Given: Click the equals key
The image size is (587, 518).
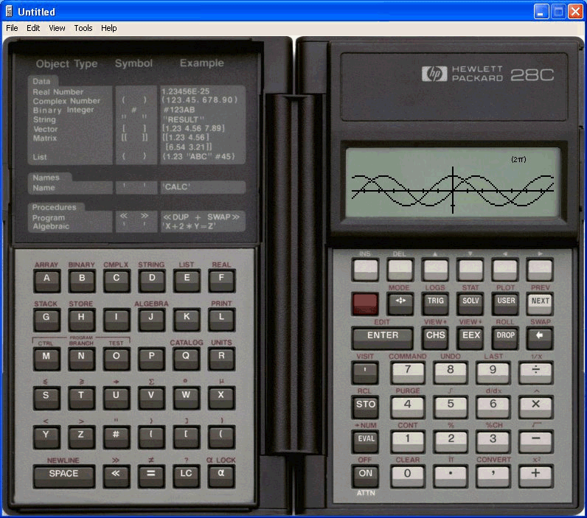Looking at the screenshot, I should click(151, 476).
